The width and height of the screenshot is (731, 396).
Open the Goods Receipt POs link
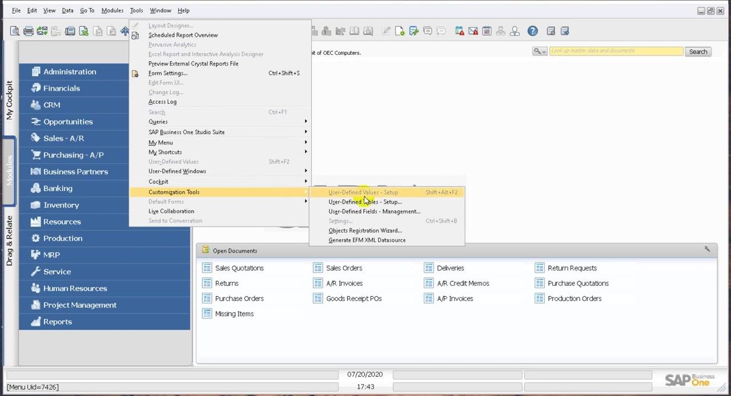pos(354,298)
